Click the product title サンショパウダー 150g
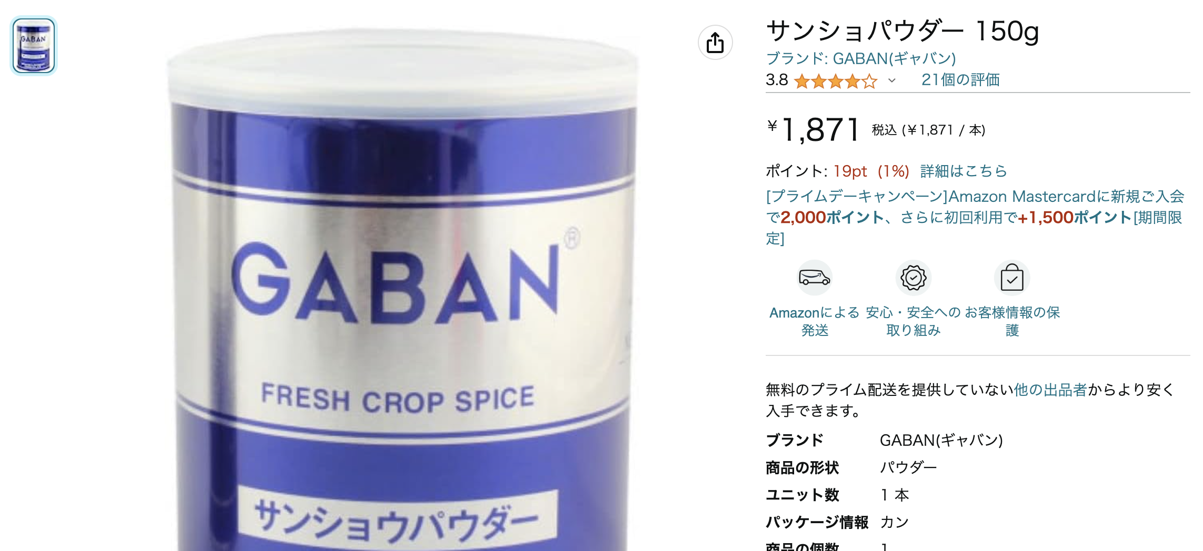The width and height of the screenshot is (1203, 551). [x=903, y=31]
